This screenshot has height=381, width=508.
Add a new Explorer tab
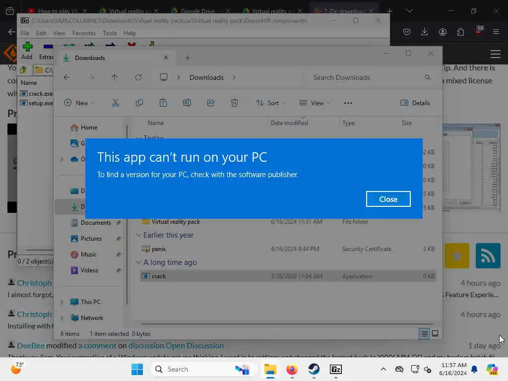(188, 58)
